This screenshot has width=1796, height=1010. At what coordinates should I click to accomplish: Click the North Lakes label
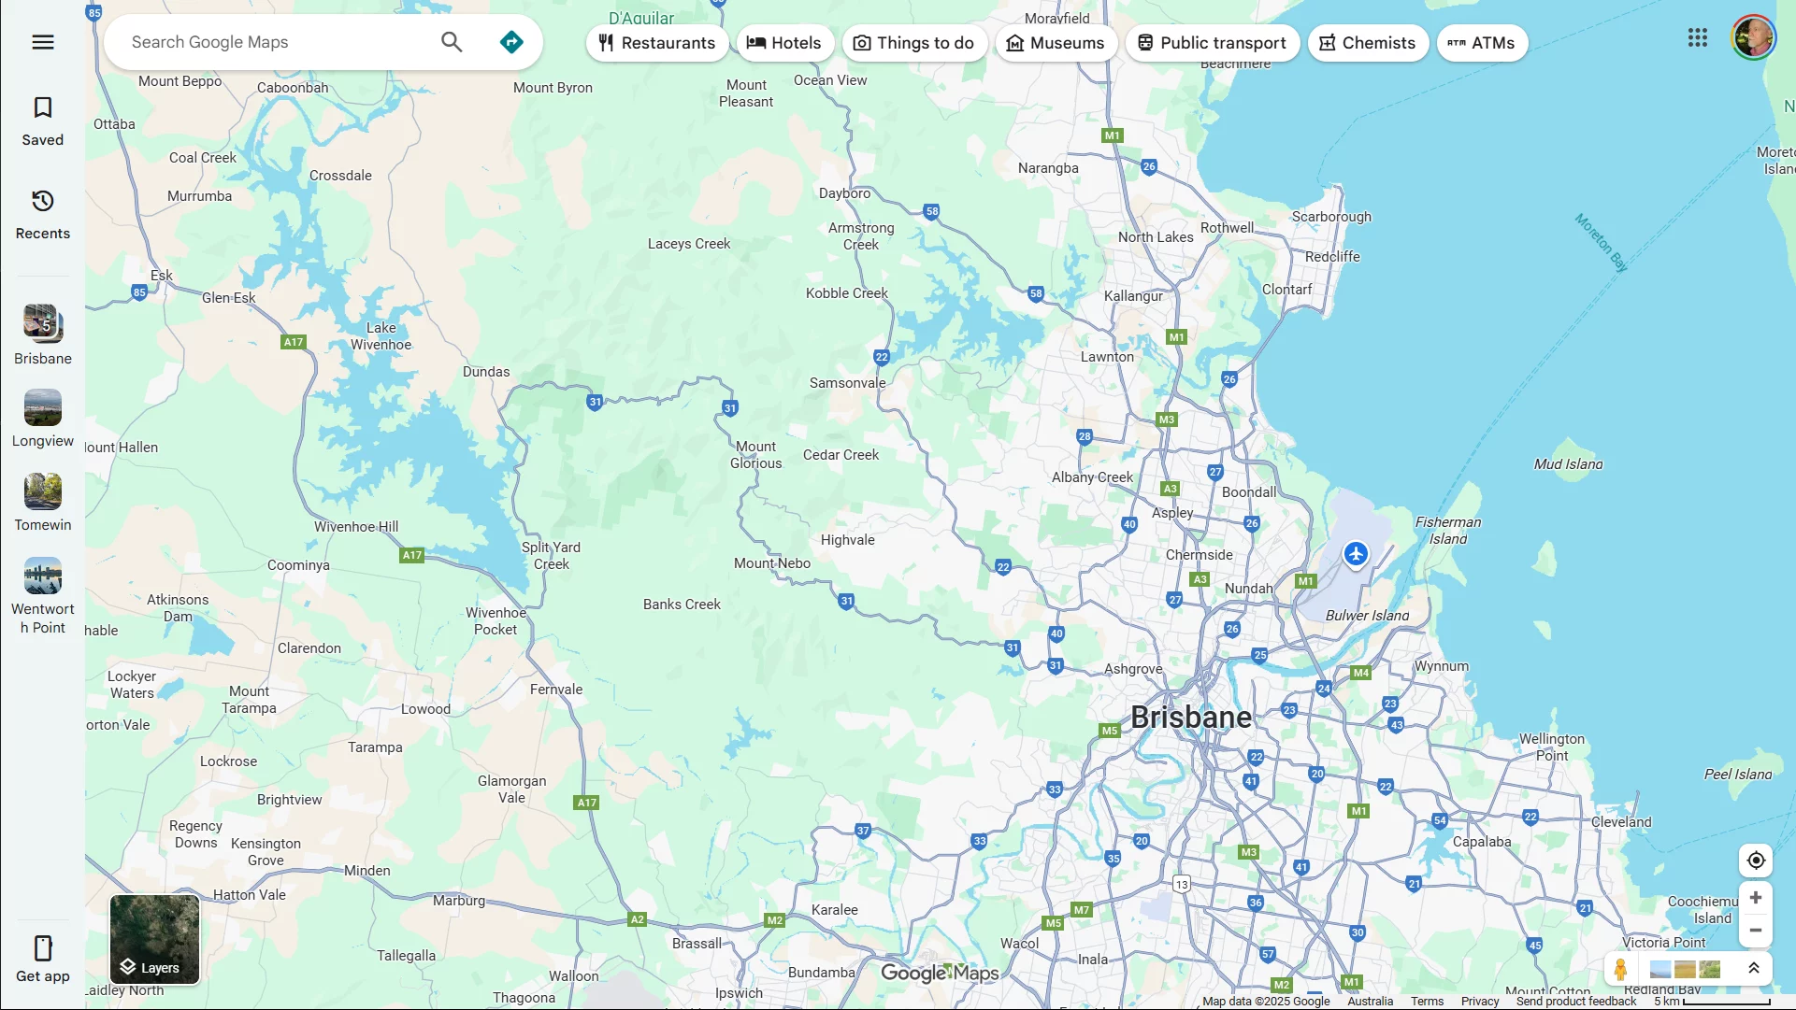pos(1156,237)
